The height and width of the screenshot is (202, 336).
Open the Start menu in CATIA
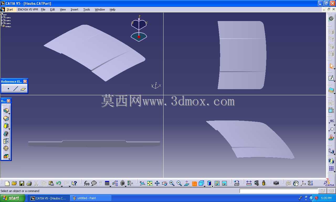click(x=10, y=9)
